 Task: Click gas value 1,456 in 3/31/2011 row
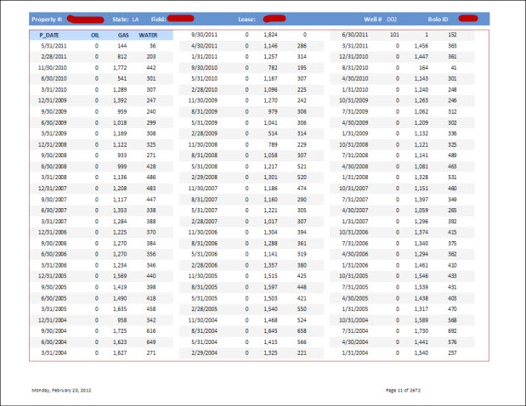(421, 46)
